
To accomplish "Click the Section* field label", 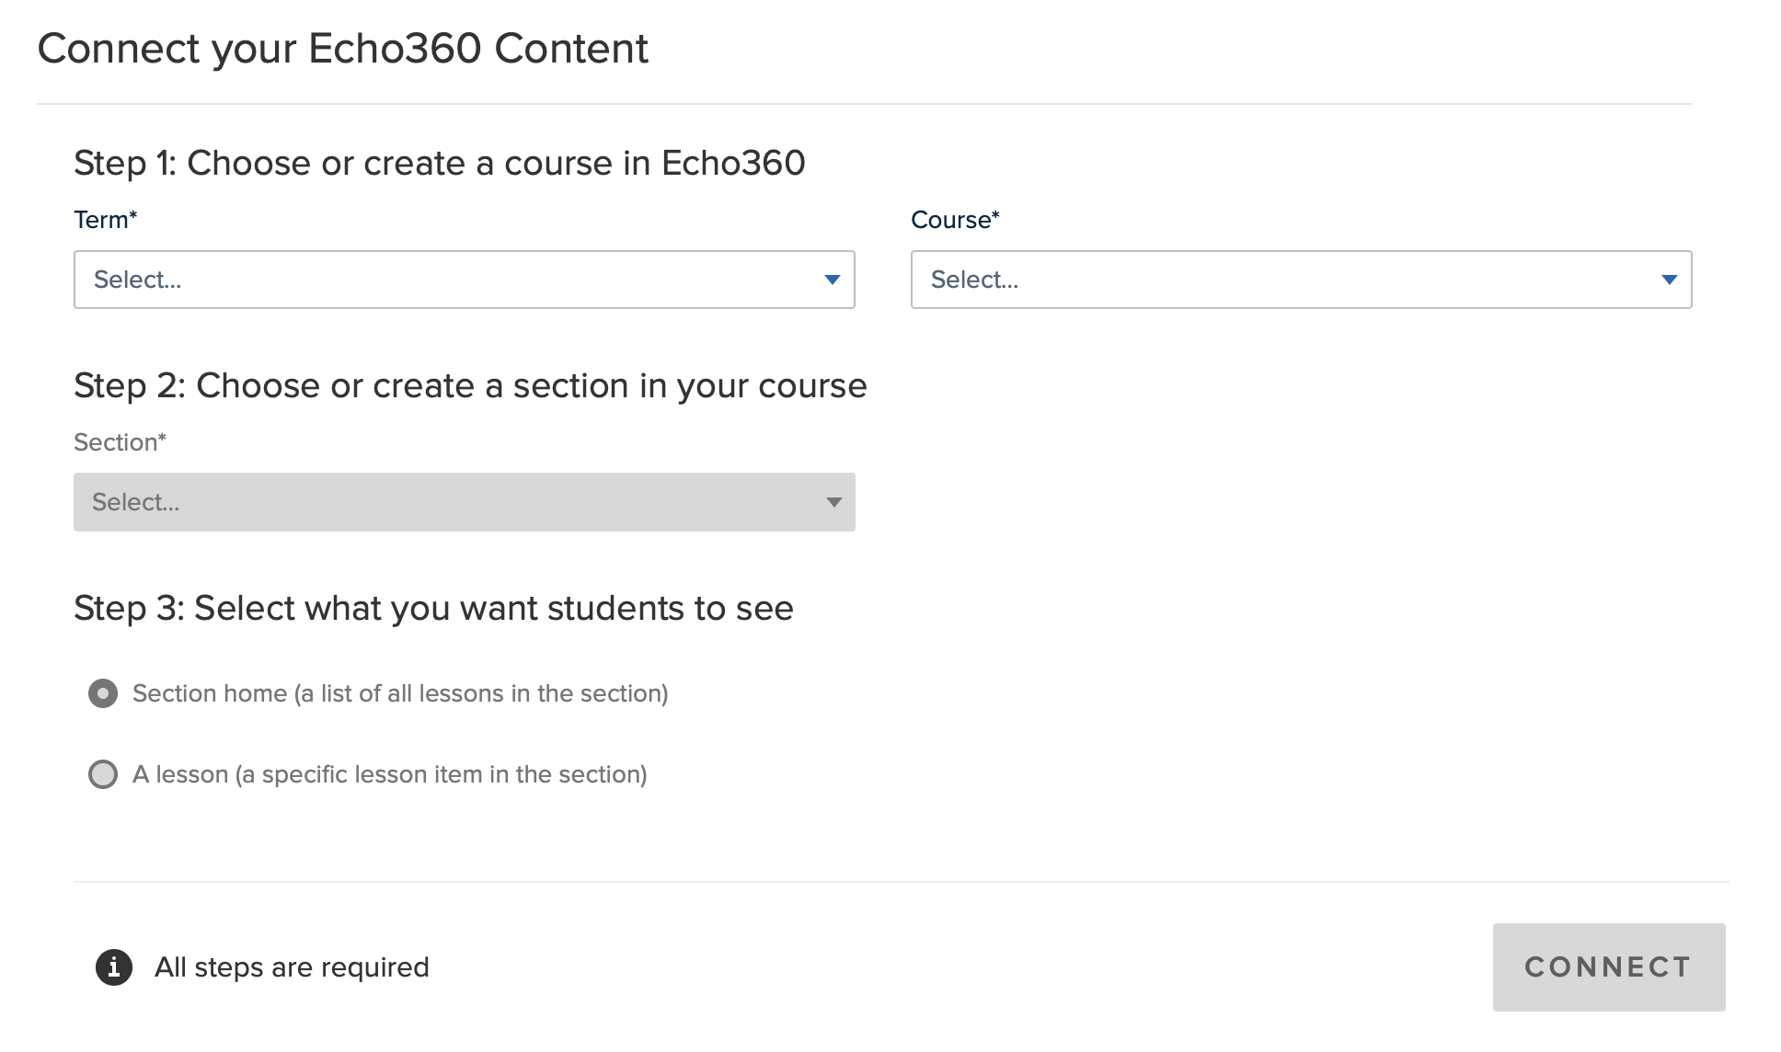I will pos(120,442).
